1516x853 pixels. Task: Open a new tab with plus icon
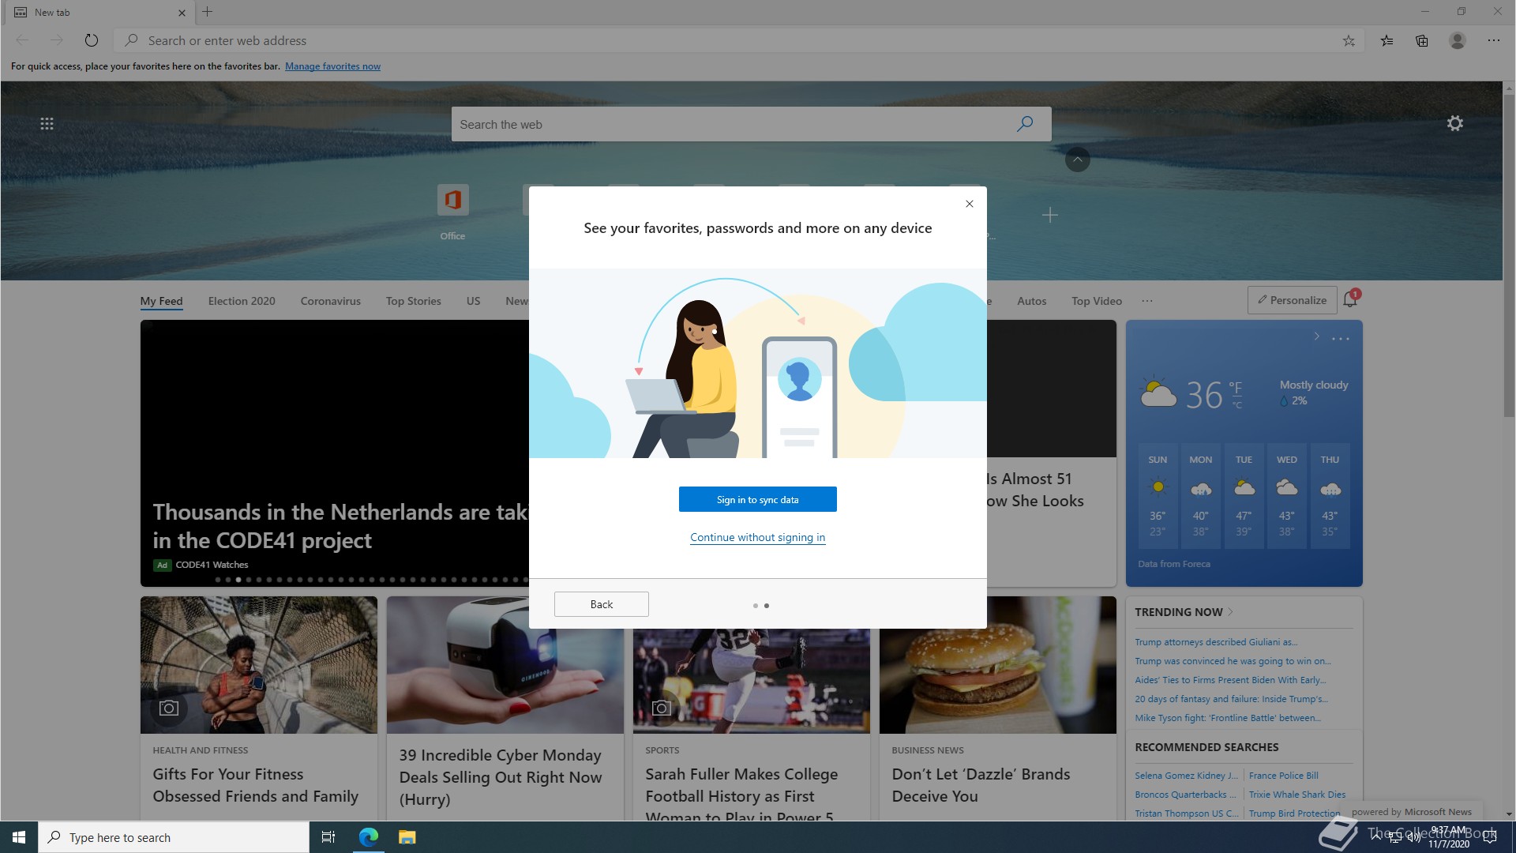pyautogui.click(x=208, y=12)
